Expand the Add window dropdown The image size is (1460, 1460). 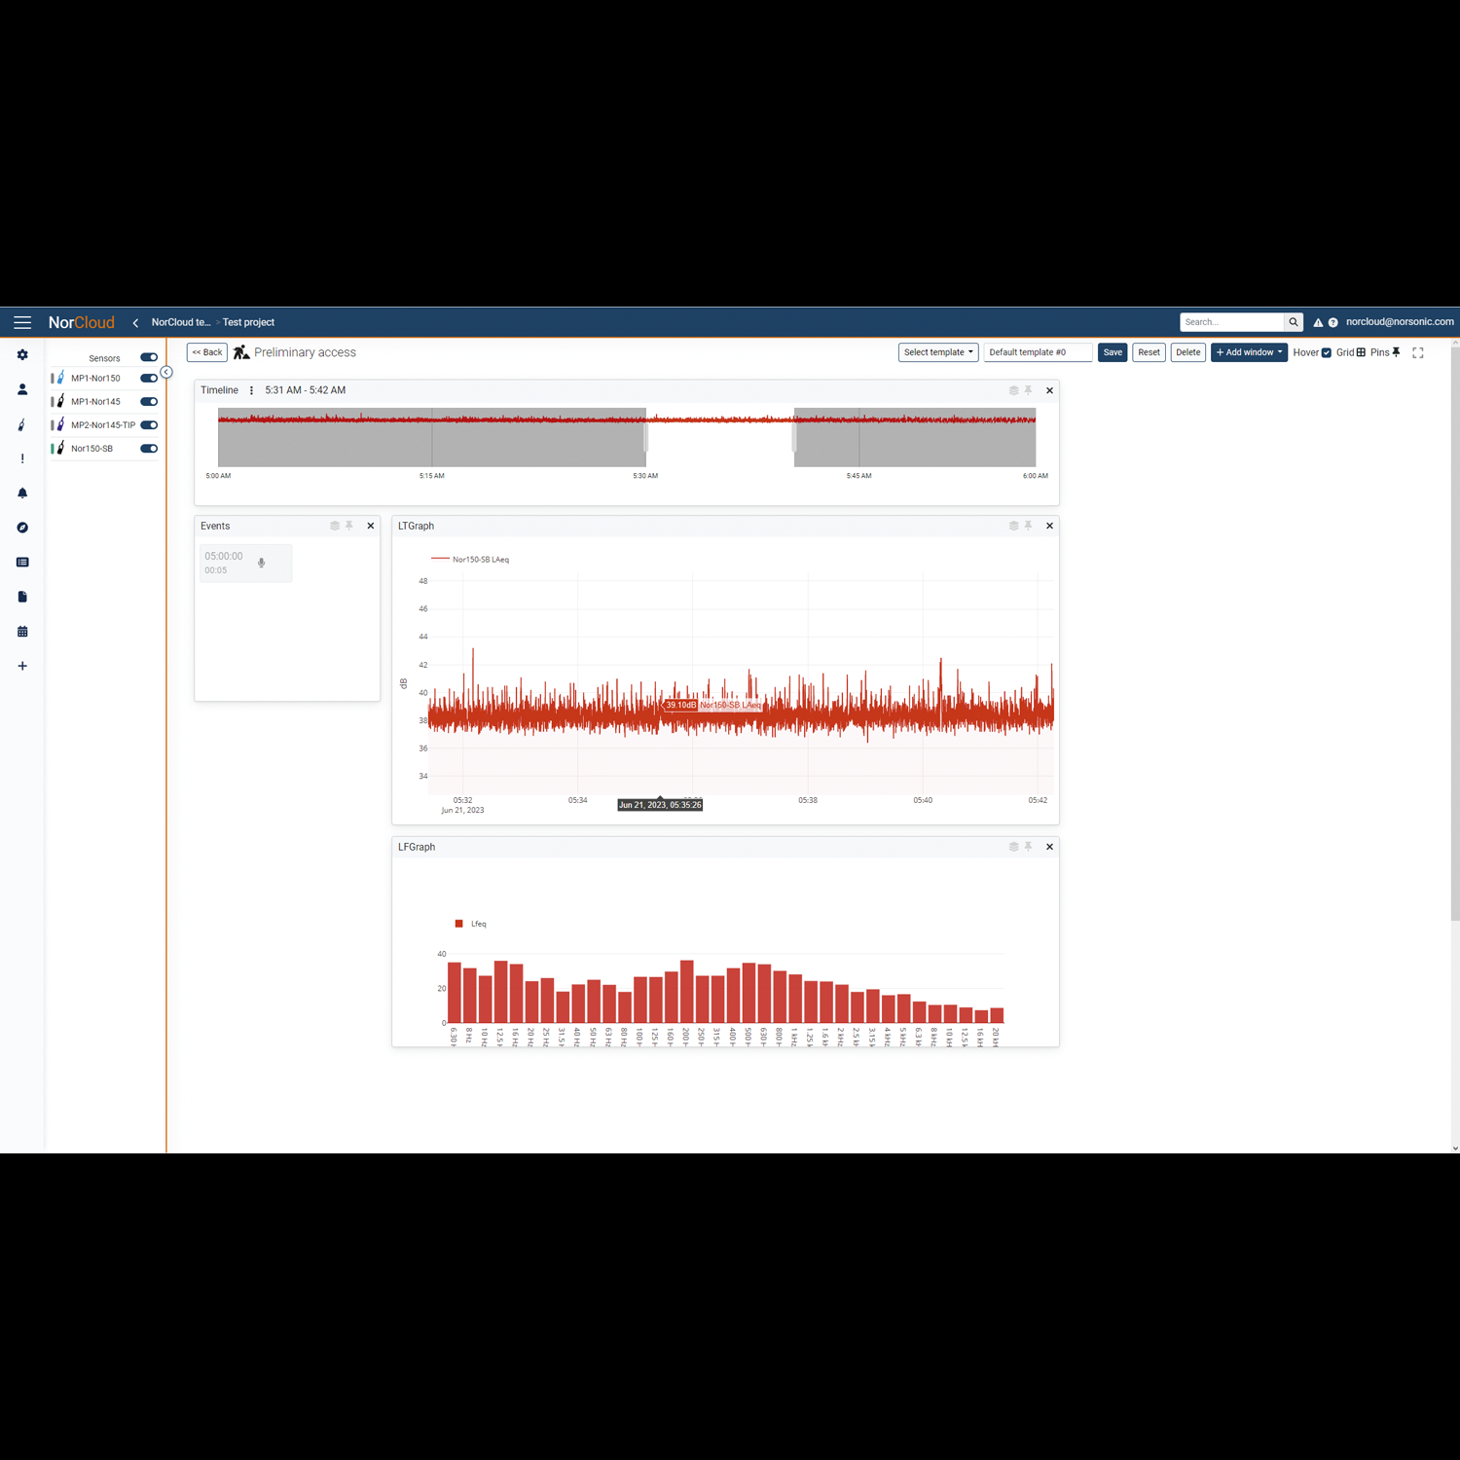coord(1249,352)
